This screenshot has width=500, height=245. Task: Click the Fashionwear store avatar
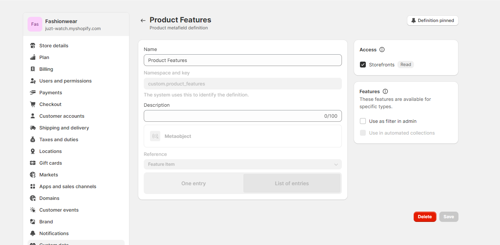(x=35, y=24)
